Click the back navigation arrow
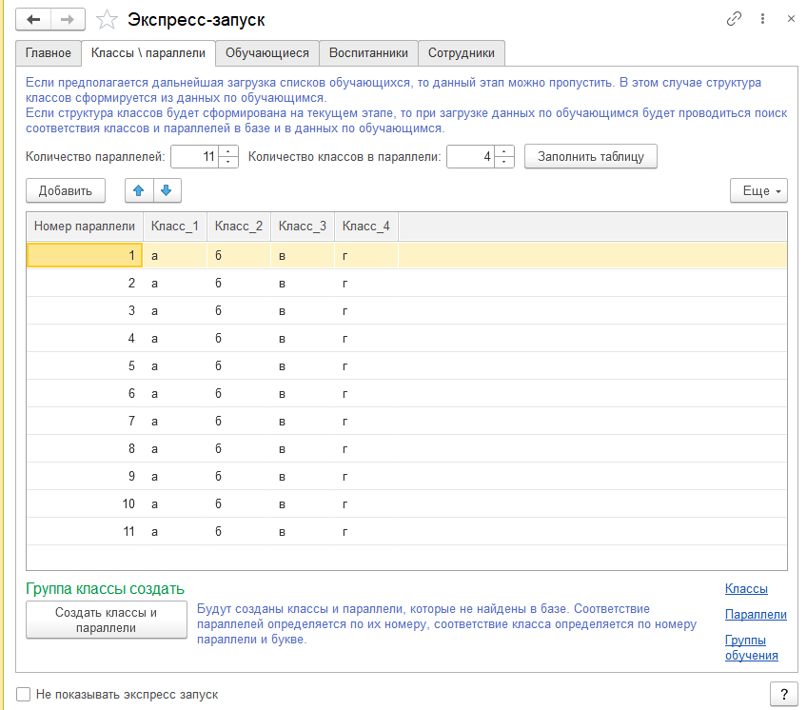 [33, 19]
